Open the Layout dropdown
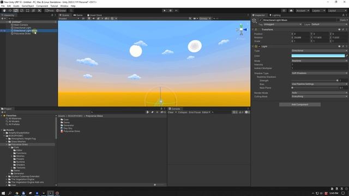 point(338,11)
